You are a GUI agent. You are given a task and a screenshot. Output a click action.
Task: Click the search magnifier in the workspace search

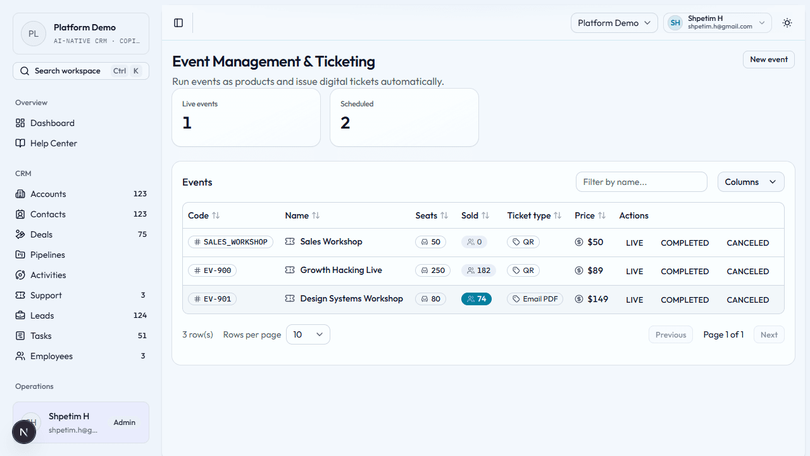(x=25, y=70)
